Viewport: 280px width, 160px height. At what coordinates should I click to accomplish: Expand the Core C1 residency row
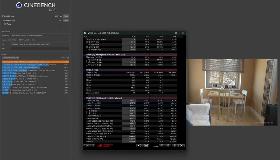click(x=87, y=62)
